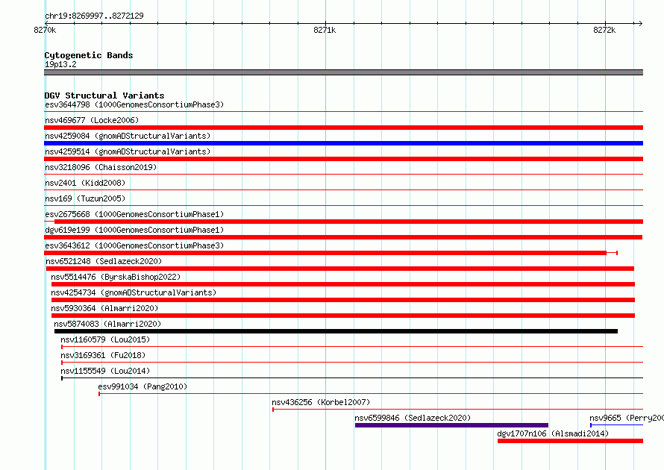Open the nsv4259514 (gnomADStructuralVariants) label

(128, 151)
